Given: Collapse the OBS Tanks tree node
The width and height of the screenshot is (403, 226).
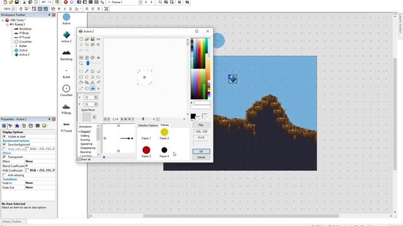Looking at the screenshot, I should [x=3, y=20].
